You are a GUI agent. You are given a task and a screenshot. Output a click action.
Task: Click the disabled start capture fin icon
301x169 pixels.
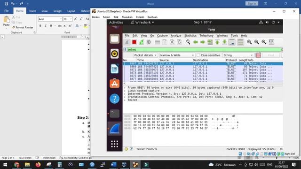pos(127,42)
